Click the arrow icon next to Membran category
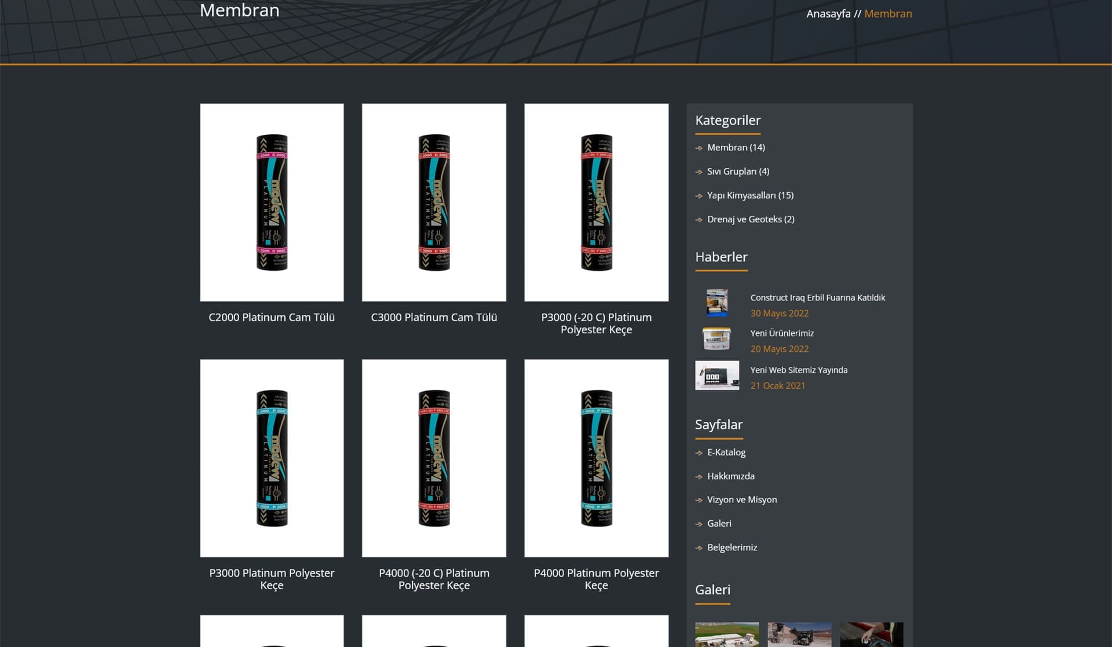The height and width of the screenshot is (647, 1112). pos(699,148)
